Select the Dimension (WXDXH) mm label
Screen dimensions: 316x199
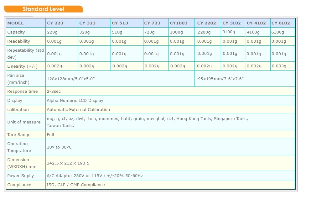[22, 163]
